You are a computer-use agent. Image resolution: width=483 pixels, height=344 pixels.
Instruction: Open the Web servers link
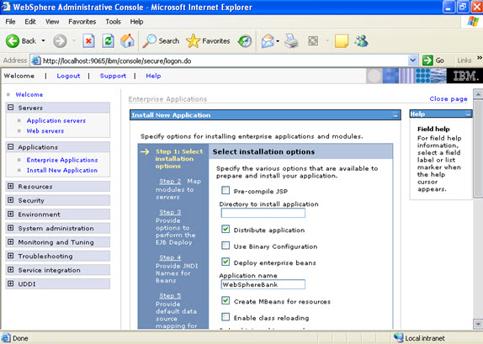(45, 131)
